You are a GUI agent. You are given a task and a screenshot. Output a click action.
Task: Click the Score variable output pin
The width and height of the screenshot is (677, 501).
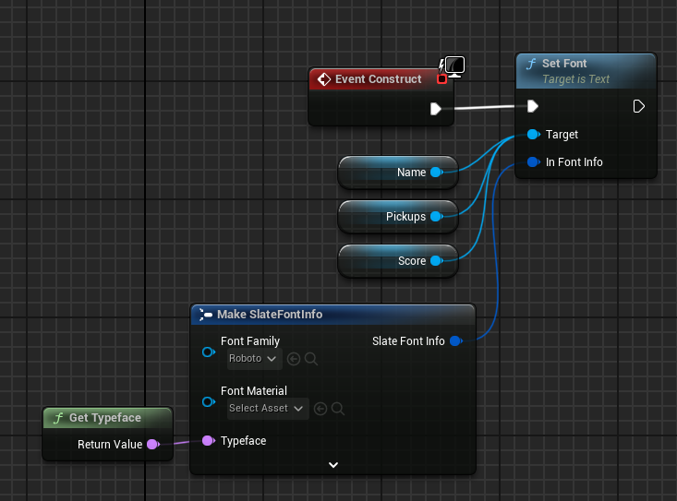coord(437,261)
